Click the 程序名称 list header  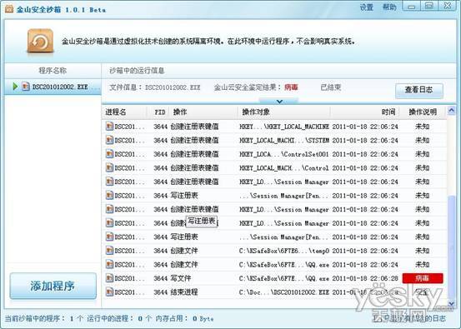pos(53,71)
